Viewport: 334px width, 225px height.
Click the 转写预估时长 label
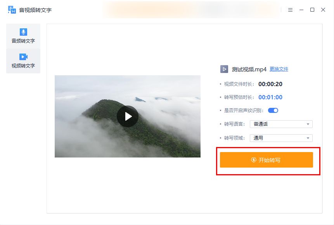pos(239,97)
